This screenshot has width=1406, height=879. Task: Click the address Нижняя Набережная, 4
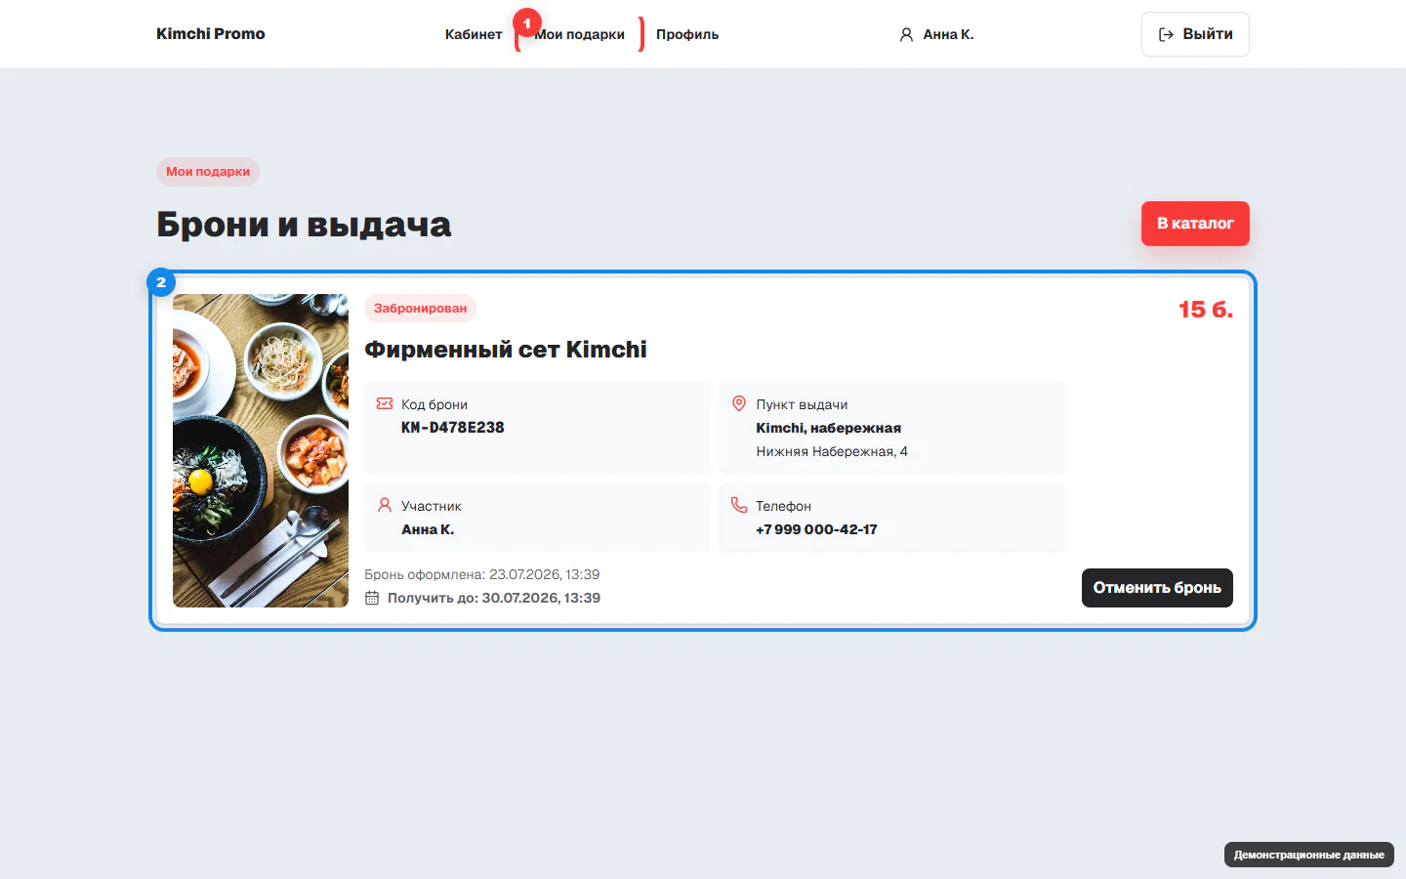[x=832, y=451]
